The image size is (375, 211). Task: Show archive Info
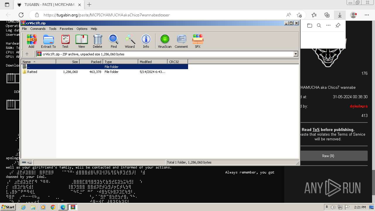146,41
